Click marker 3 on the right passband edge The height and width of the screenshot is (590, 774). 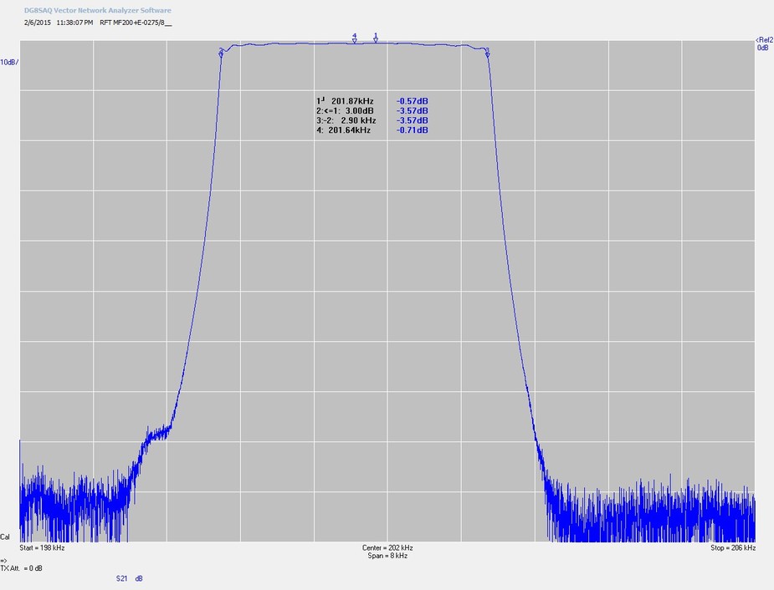click(x=487, y=53)
